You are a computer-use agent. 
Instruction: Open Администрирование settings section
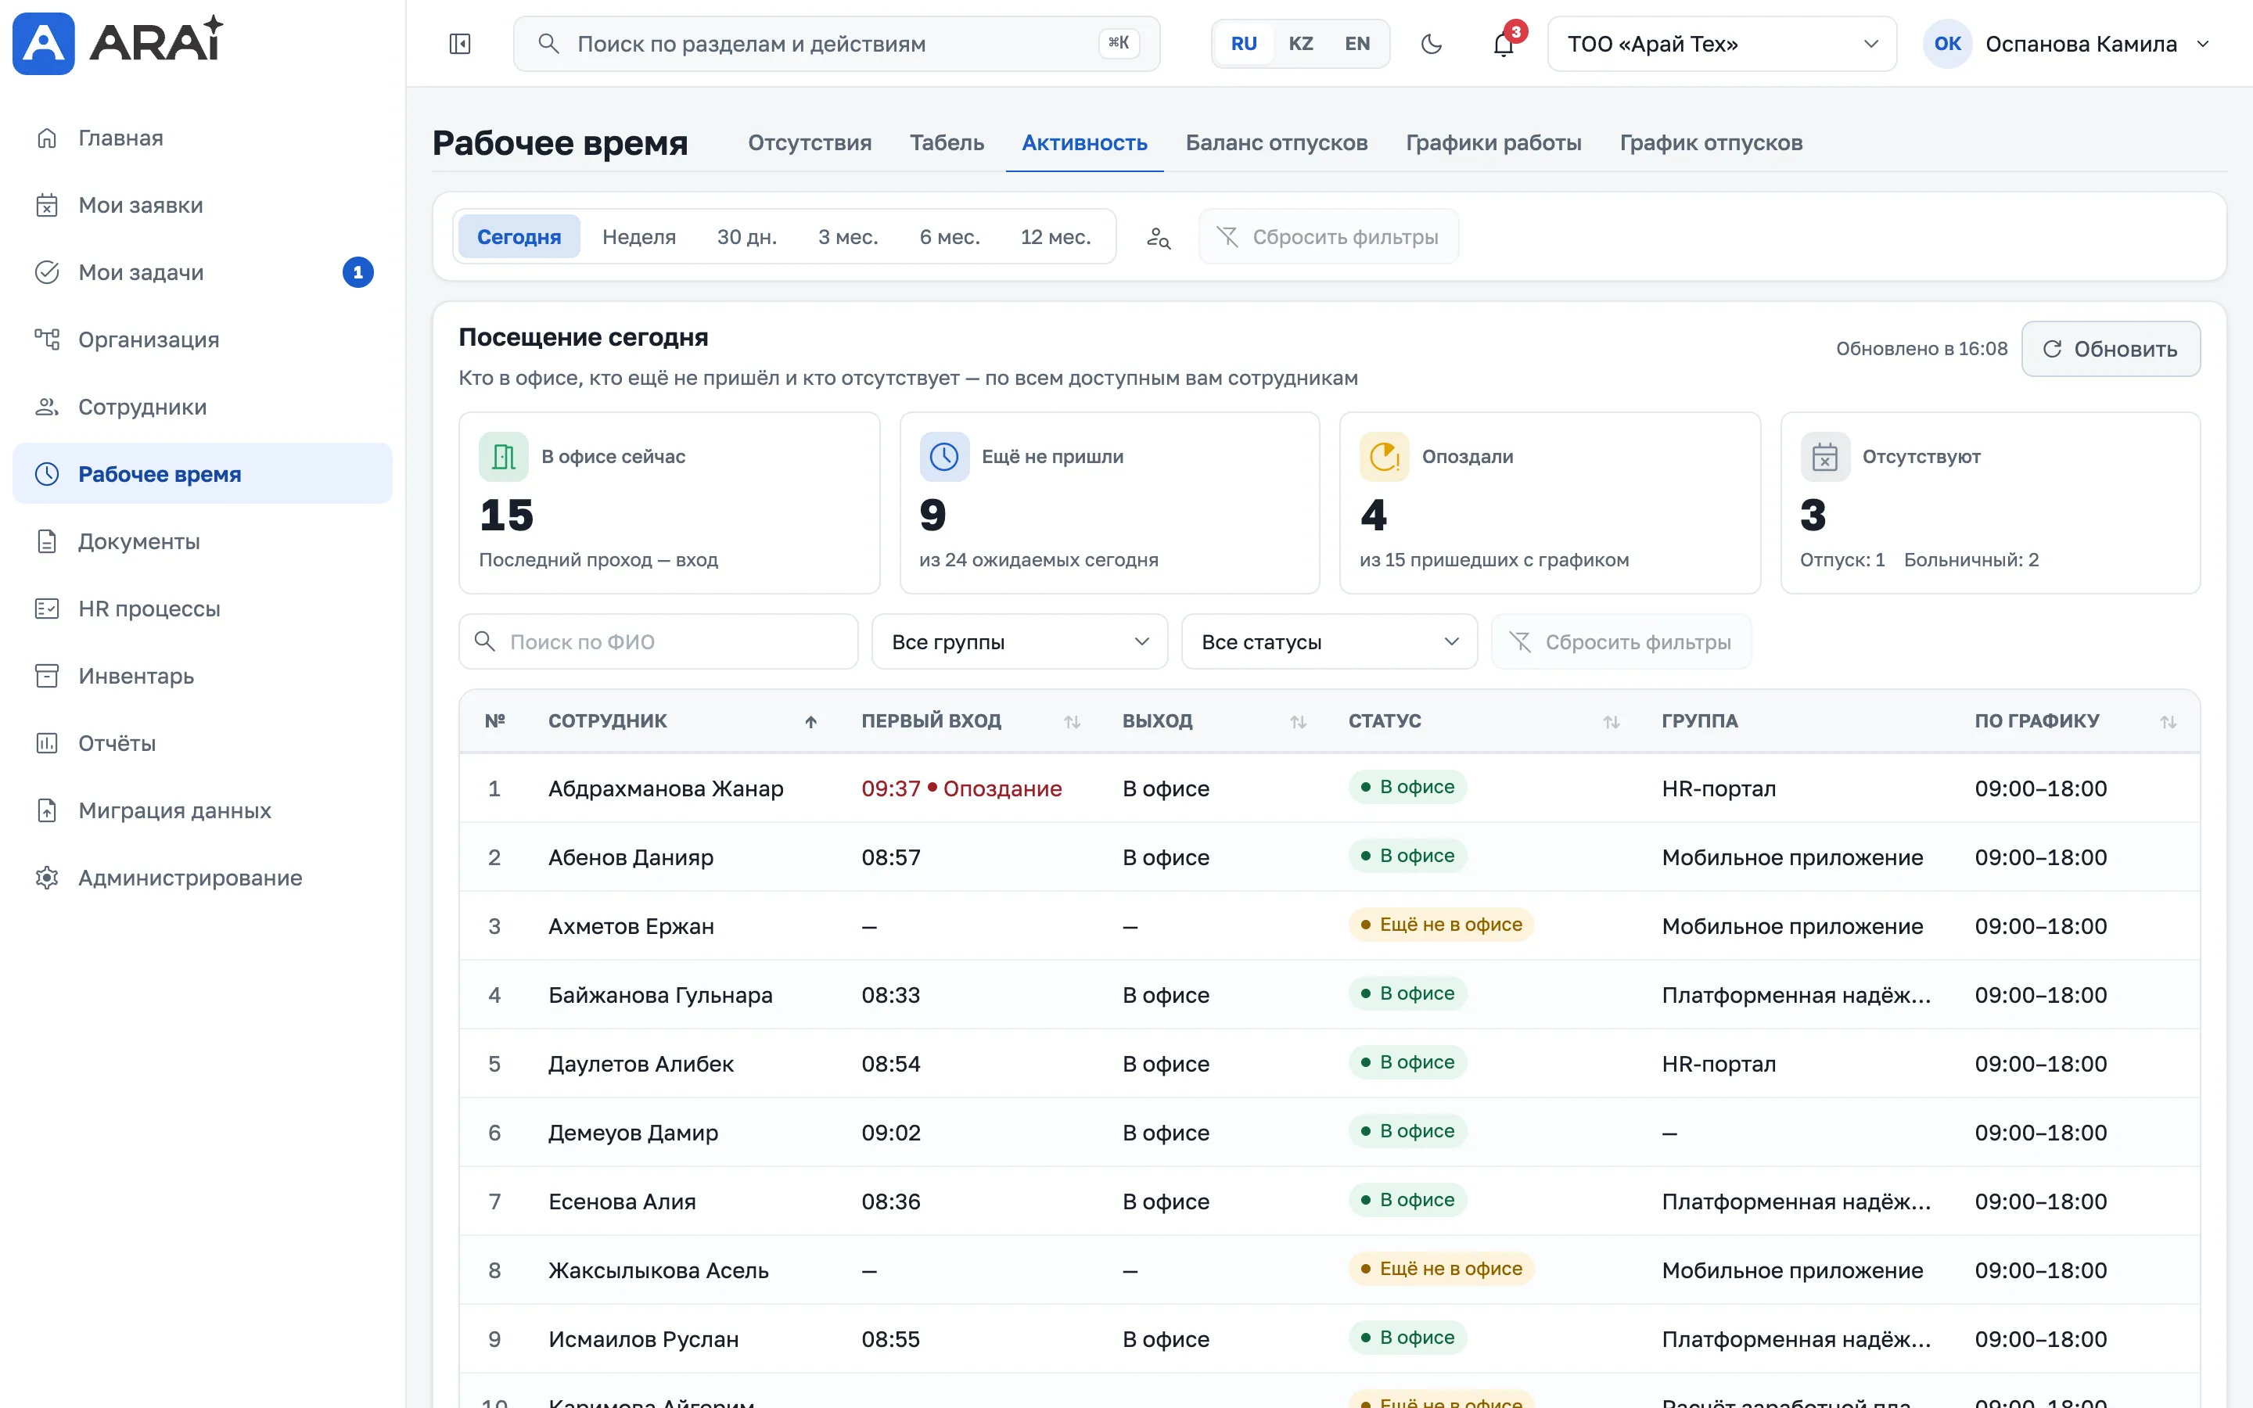[x=202, y=877]
